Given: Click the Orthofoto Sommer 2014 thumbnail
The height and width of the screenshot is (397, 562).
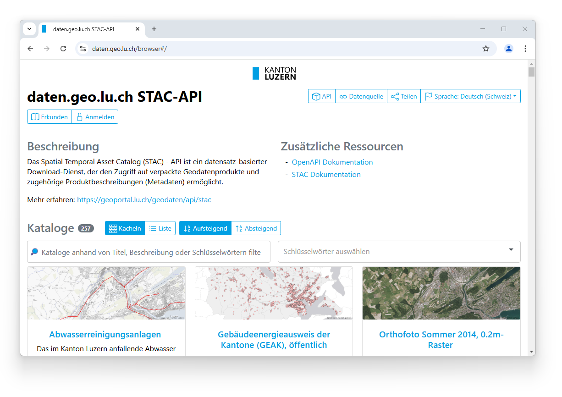Looking at the screenshot, I should tap(441, 293).
